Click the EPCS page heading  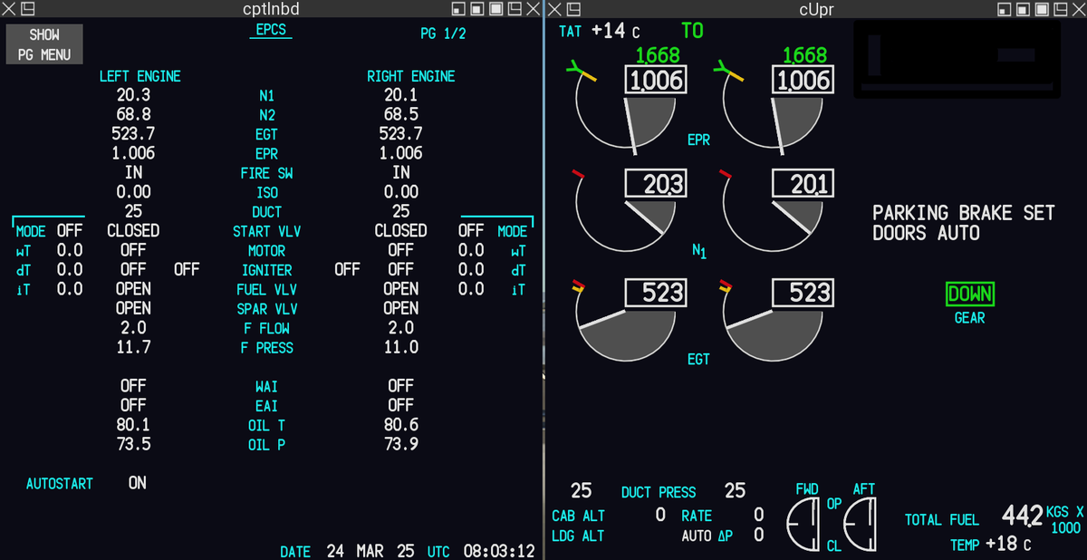[270, 30]
